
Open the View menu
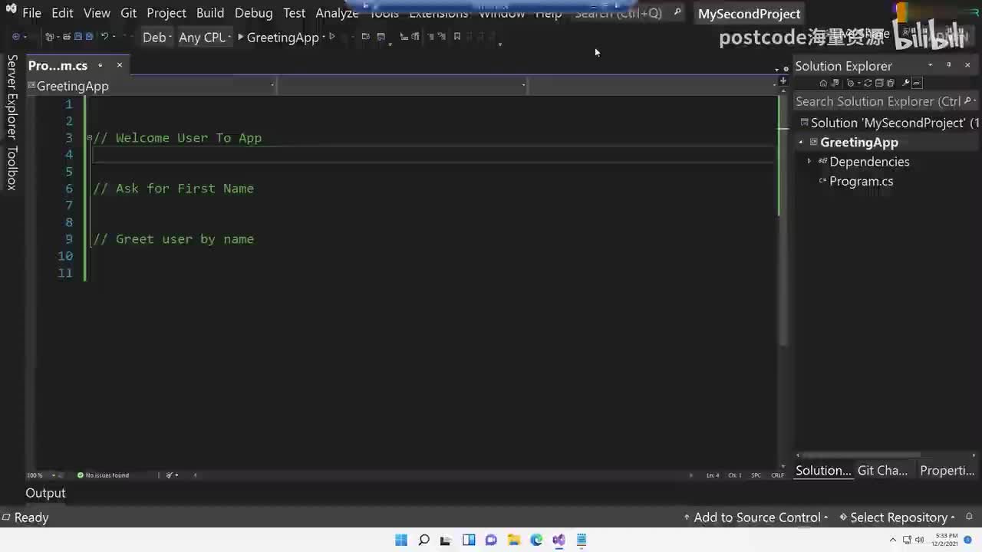97,13
